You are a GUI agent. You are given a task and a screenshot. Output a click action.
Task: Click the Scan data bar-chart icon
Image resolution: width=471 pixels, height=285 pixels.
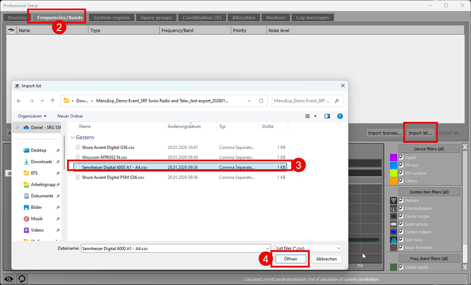[x=393, y=240]
